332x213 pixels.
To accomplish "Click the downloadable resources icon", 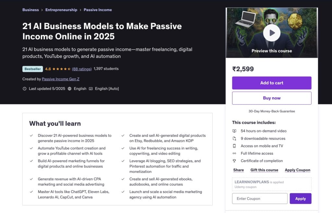I will tap(234, 138).
